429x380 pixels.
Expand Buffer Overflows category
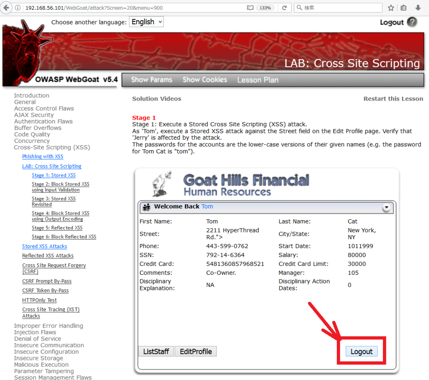[x=38, y=128]
